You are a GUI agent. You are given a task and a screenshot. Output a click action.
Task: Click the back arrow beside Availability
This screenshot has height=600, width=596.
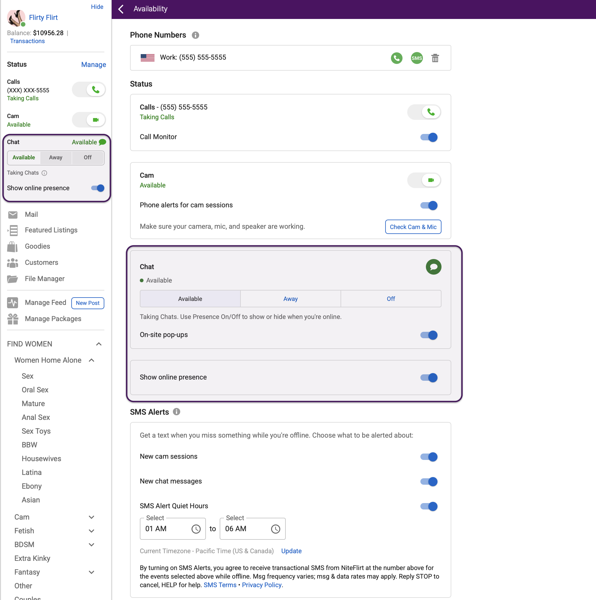coord(121,9)
